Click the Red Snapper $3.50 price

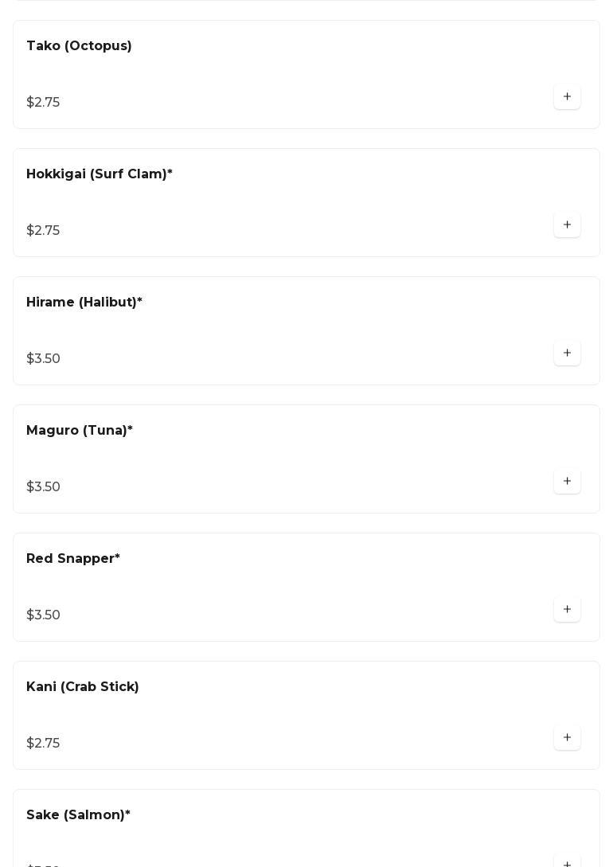[x=43, y=615]
